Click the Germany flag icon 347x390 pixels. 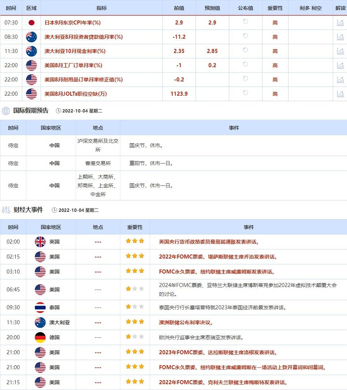click(40, 337)
